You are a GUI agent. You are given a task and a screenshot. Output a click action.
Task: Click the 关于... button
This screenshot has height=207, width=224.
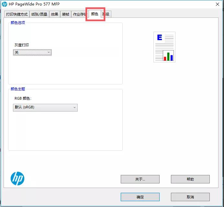point(140,179)
